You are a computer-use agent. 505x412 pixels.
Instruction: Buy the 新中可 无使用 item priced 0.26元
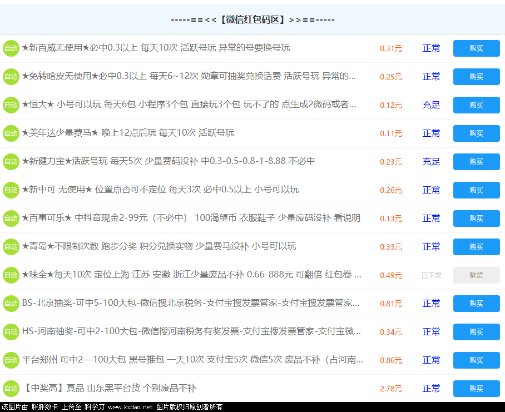[x=476, y=190]
